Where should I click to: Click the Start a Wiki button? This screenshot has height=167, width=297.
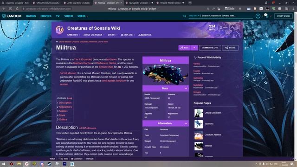(283, 16)
